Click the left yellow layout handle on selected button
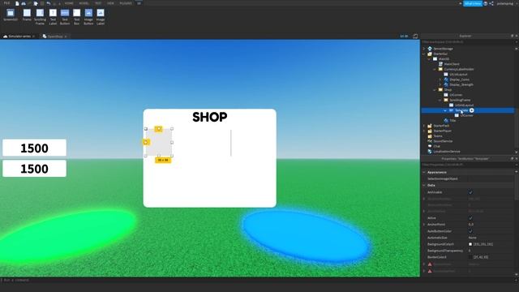 pos(146,142)
